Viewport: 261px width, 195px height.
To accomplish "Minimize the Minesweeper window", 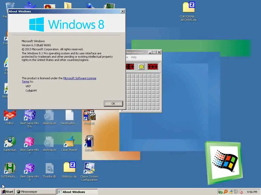I will (x=150, y=52).
